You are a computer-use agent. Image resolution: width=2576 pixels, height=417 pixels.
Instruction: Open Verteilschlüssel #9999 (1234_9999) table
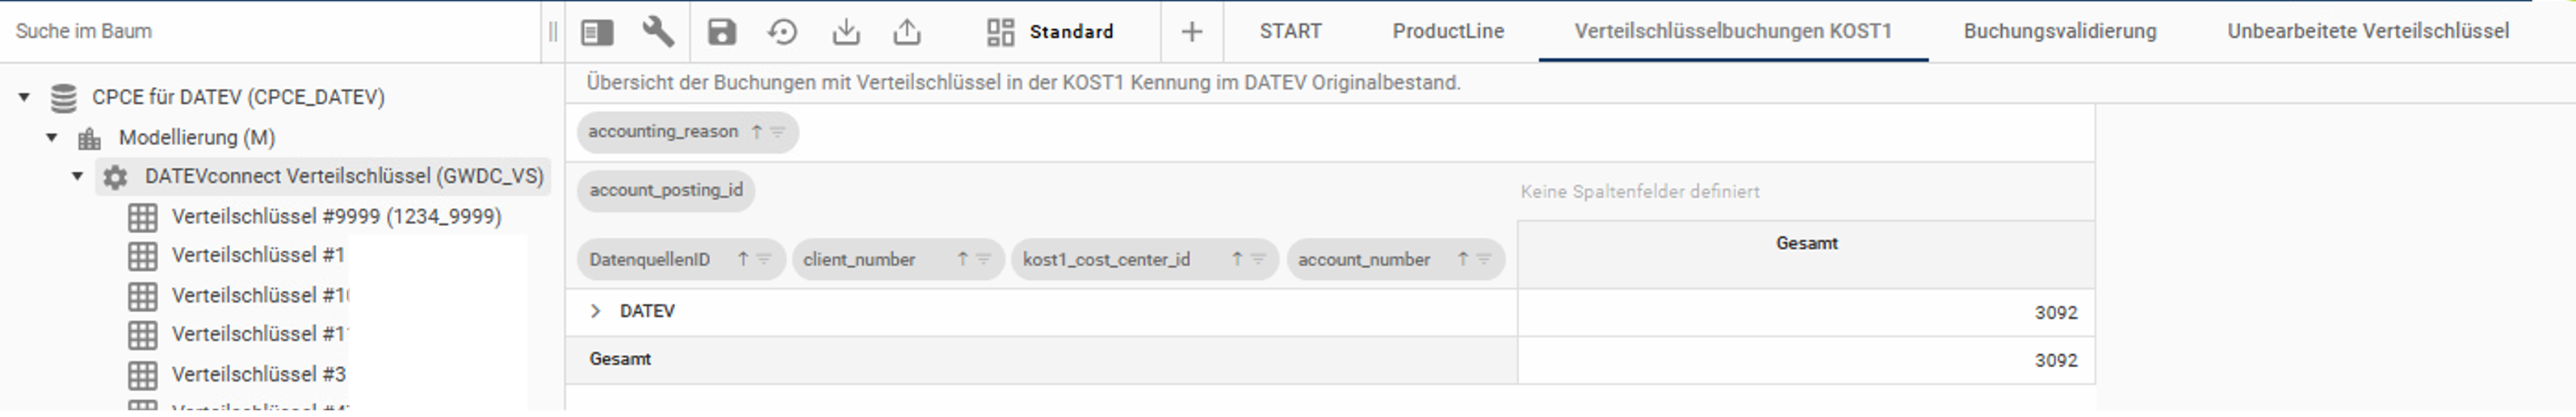[x=336, y=217]
